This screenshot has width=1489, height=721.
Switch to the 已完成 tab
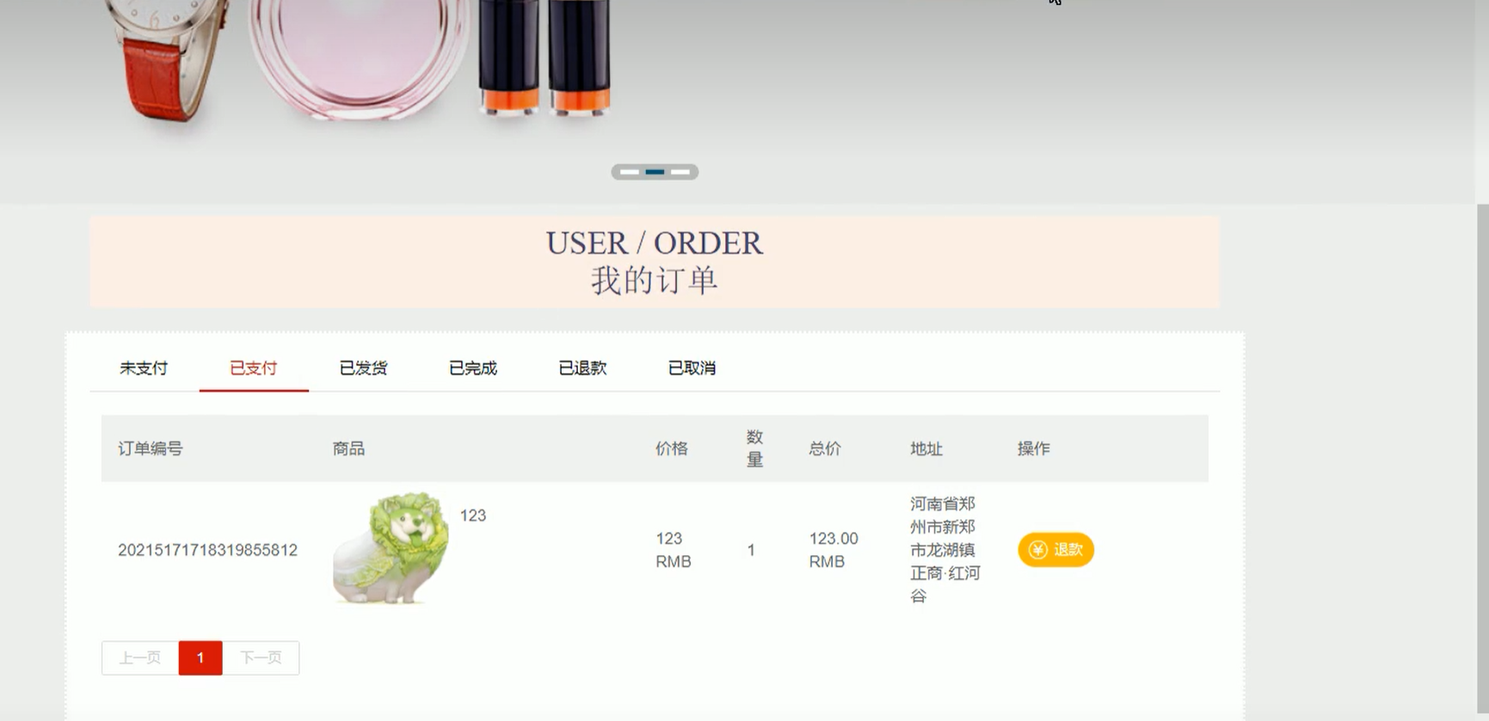[473, 368]
